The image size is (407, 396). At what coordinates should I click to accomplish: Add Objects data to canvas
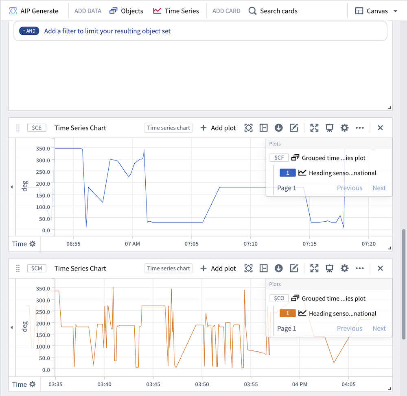tap(127, 11)
